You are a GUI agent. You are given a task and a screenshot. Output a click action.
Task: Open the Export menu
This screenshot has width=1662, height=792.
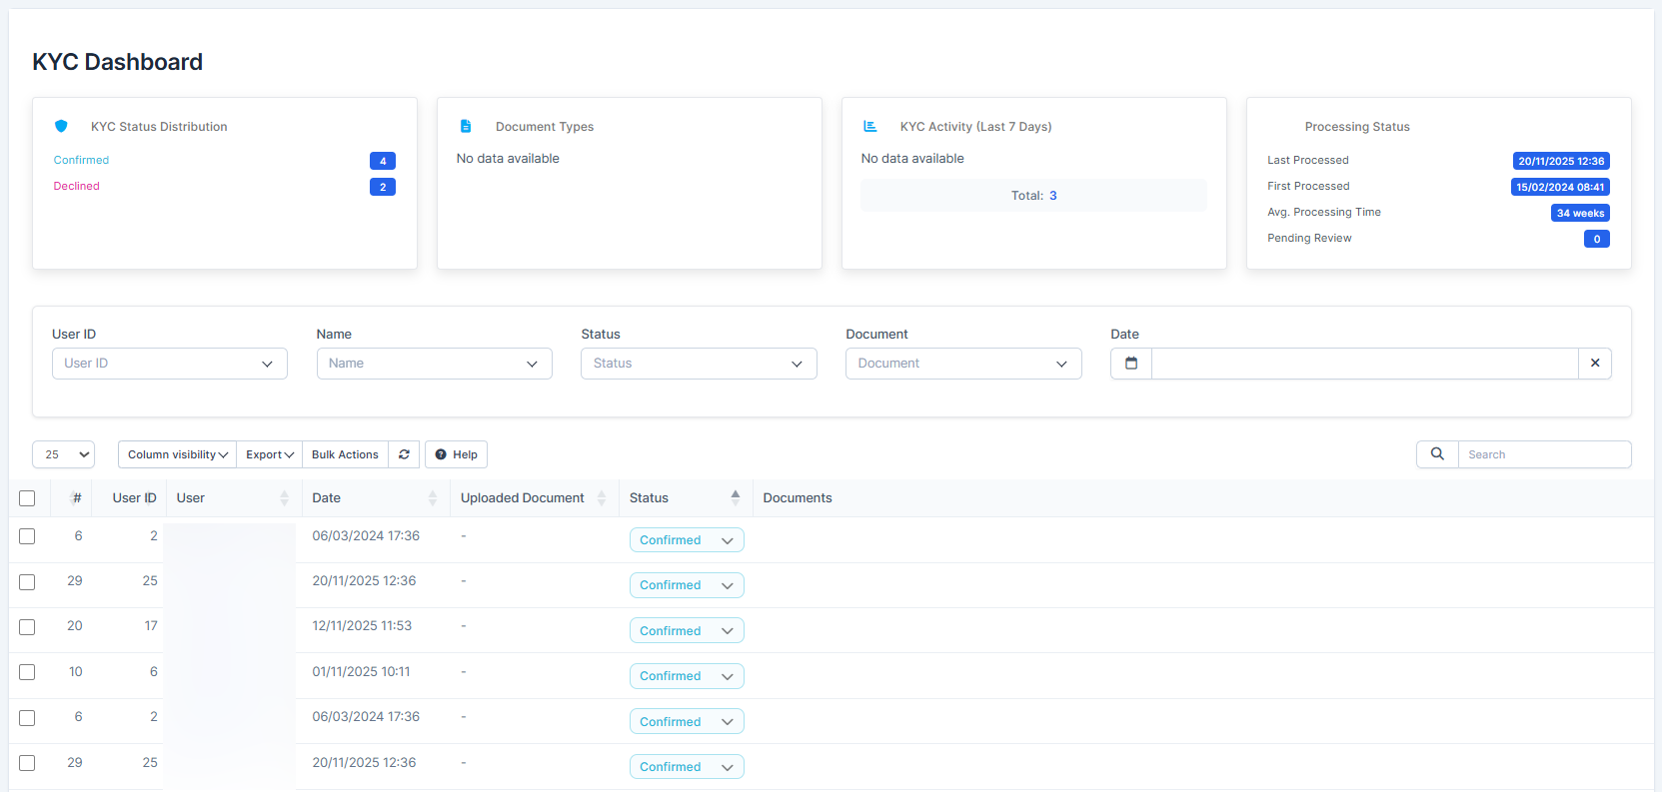click(x=270, y=454)
